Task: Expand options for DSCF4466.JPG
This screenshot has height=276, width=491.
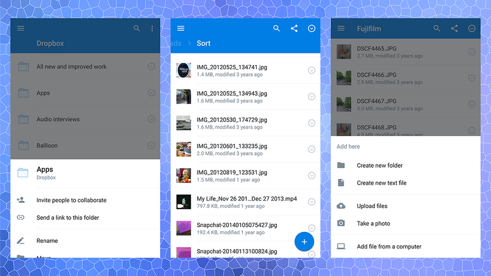Action: coord(472,78)
